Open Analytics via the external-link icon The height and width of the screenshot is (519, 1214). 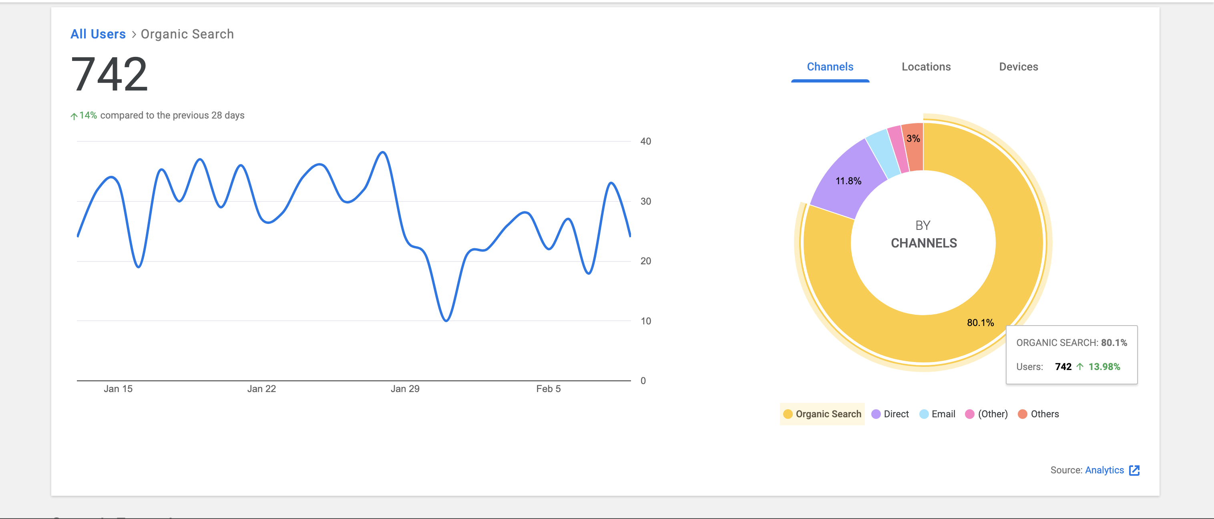pyautogui.click(x=1135, y=470)
